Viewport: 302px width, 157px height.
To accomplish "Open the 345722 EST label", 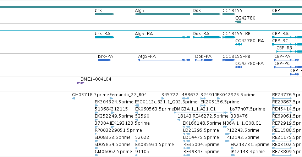I will (170, 95).
